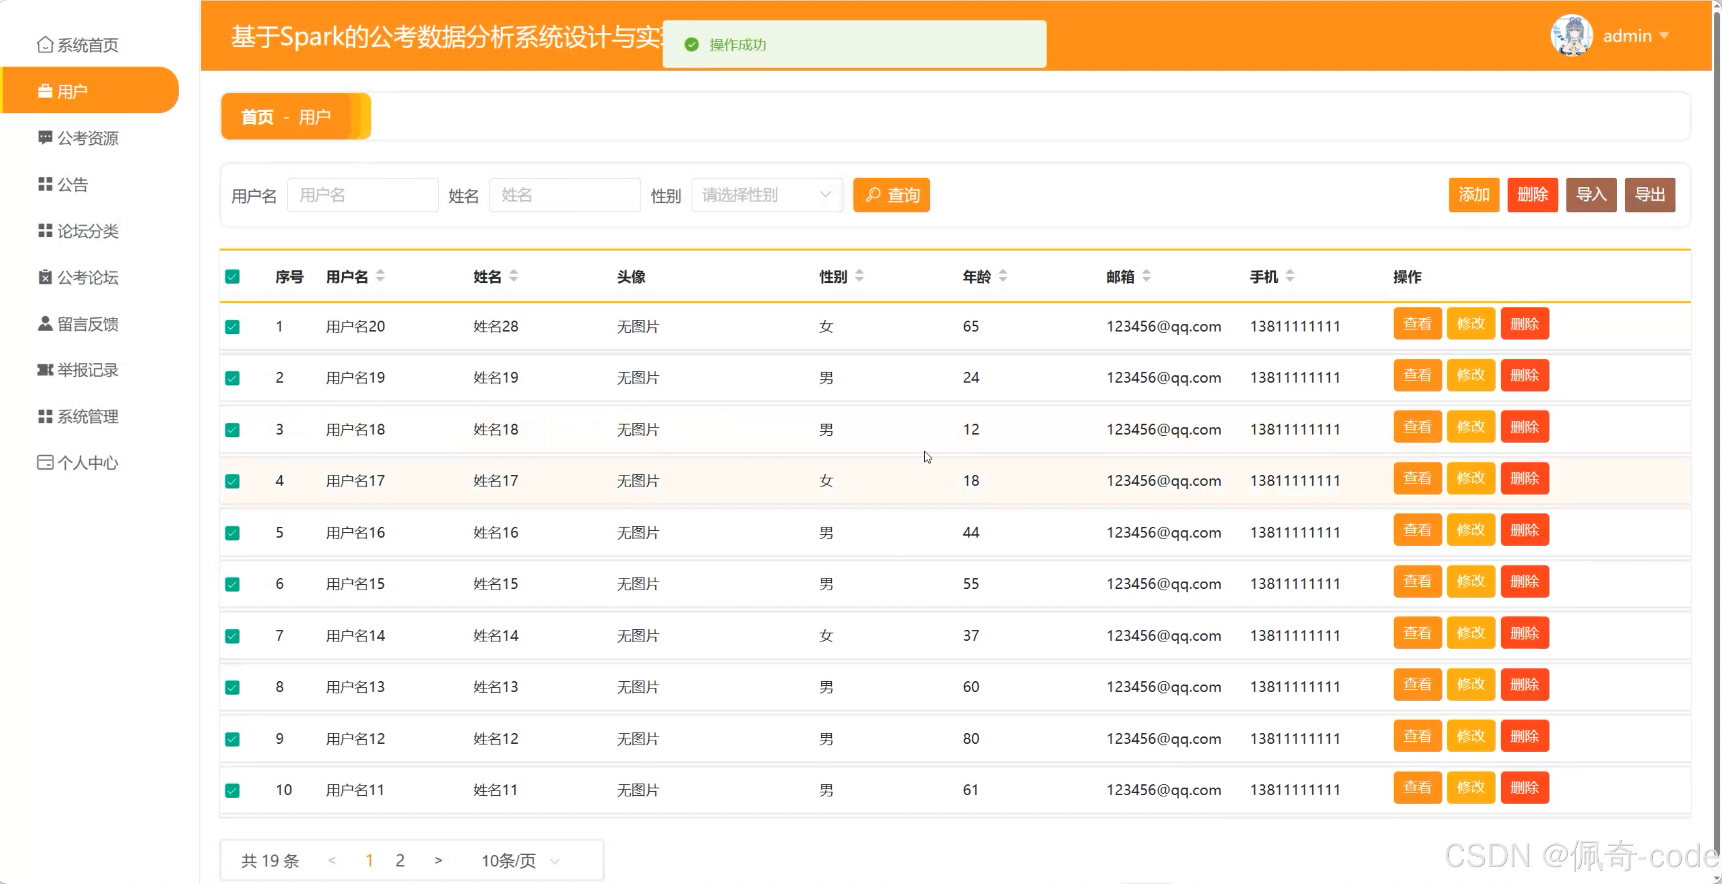
Task: Uncheck the checkbox for row 用户名20
Action: pyautogui.click(x=232, y=326)
